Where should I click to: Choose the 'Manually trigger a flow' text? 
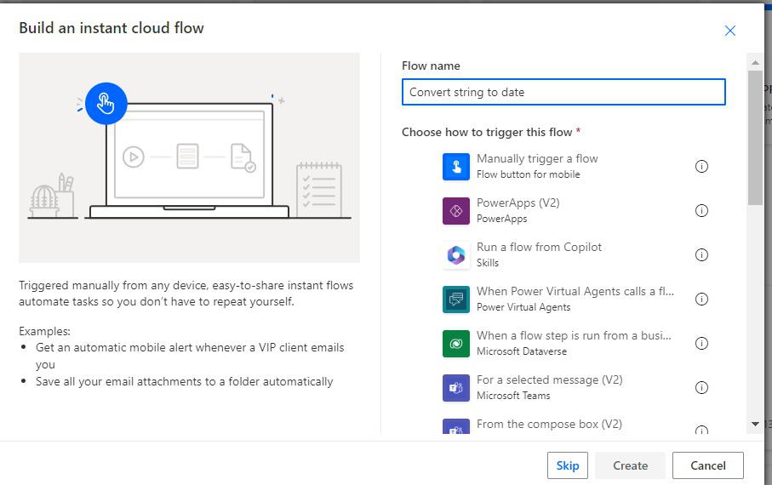537,158
